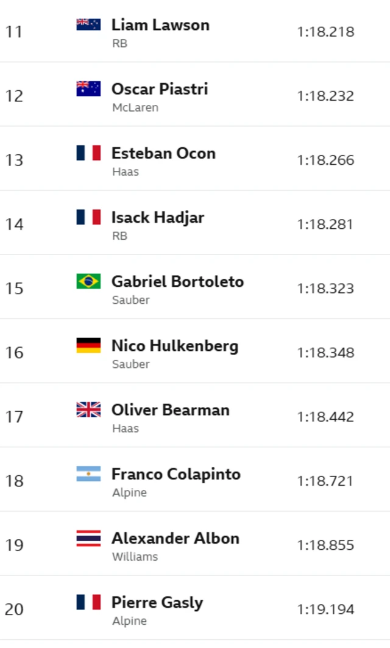Click the New Zealand flag beside Liam Lawson
This screenshot has height=648, width=390.
click(x=88, y=24)
